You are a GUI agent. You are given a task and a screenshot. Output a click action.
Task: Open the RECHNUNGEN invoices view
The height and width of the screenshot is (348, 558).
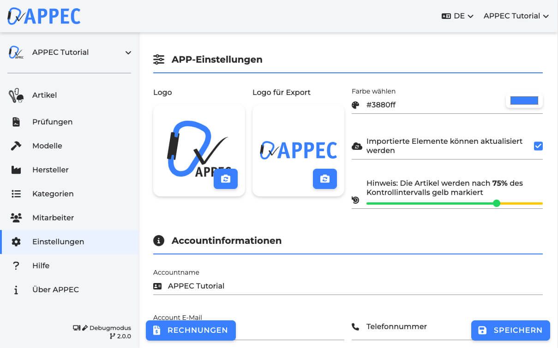190,330
